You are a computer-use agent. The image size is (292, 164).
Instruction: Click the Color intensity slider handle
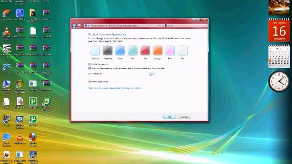(151, 74)
